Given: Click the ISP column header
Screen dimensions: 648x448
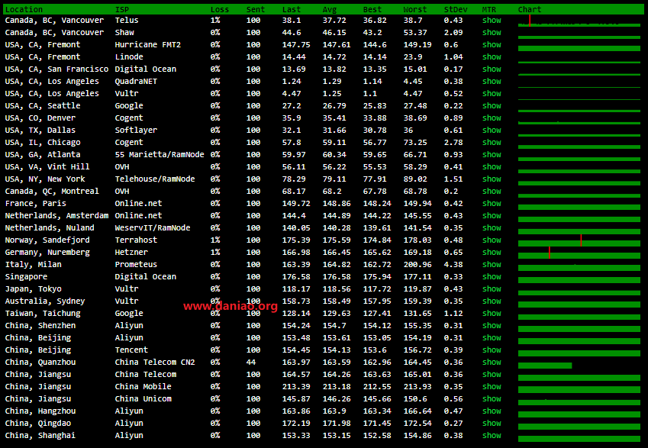Looking at the screenshot, I should (x=122, y=9).
